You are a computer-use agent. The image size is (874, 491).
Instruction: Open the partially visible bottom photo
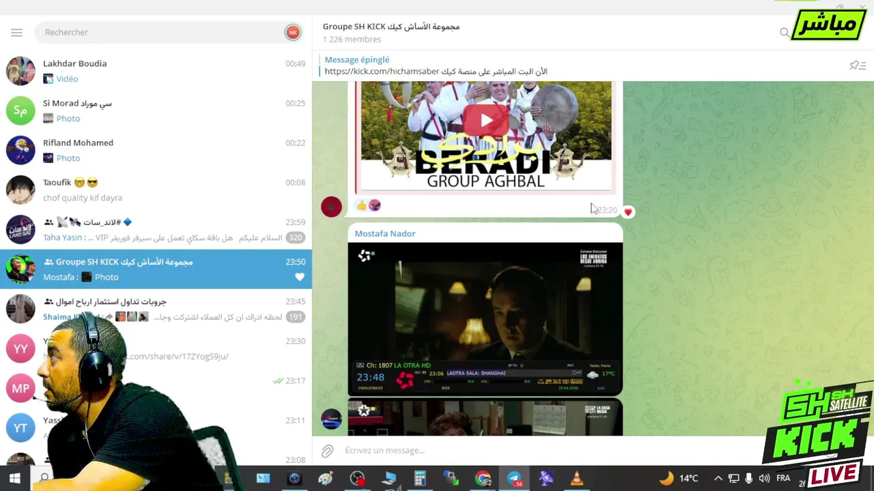(485, 417)
